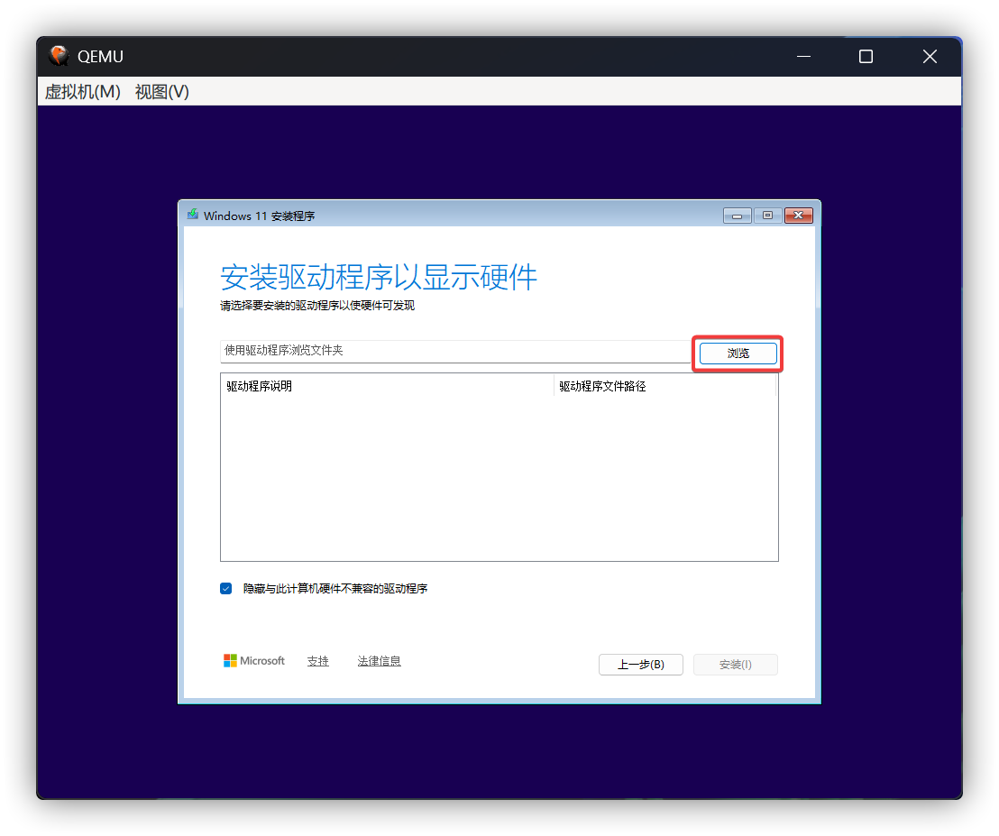Click the 请选择要安装的驱动程序以使硬件可发现 subtitle text
Viewport: 999px width, 836px height.
coord(317,306)
